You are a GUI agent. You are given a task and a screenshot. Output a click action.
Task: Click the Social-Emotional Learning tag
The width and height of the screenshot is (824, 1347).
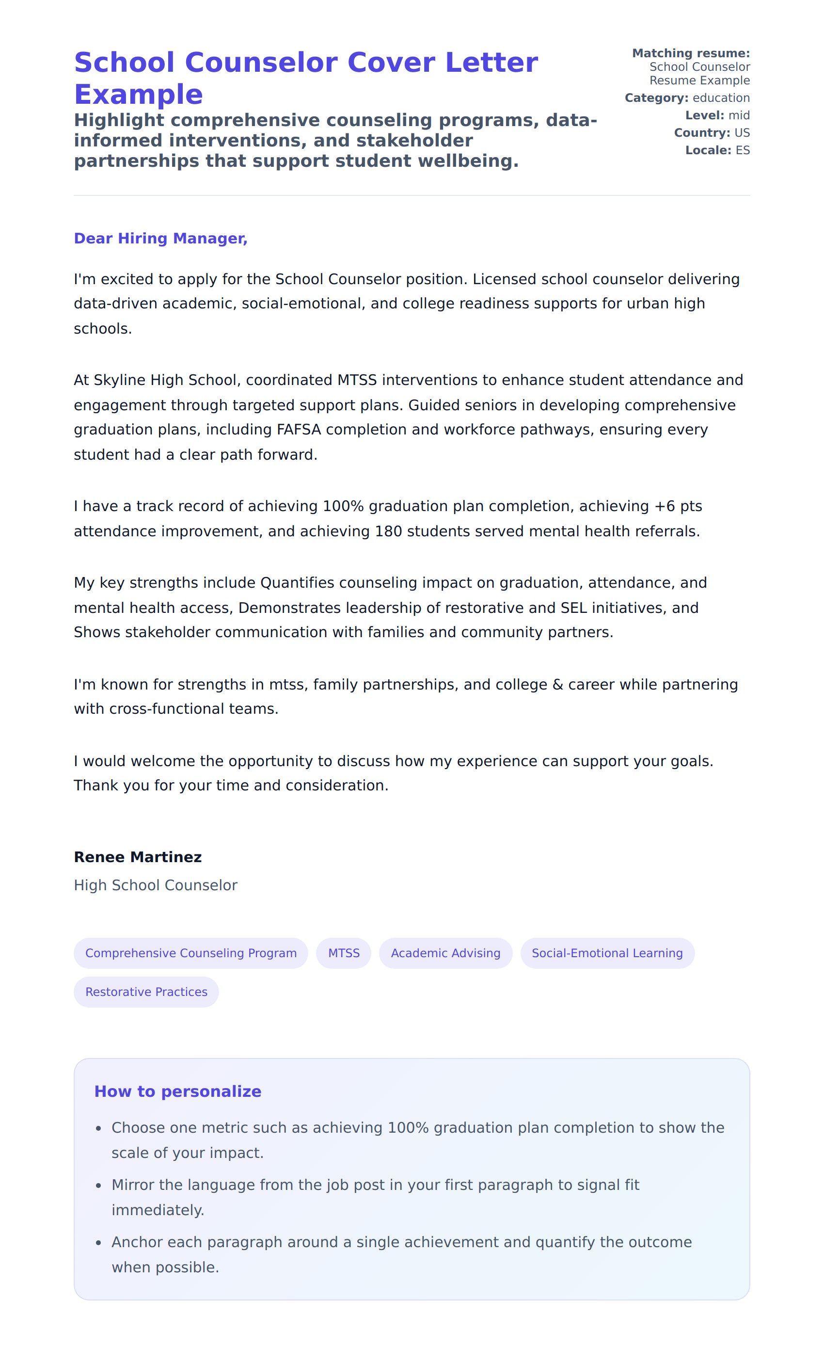(606, 953)
